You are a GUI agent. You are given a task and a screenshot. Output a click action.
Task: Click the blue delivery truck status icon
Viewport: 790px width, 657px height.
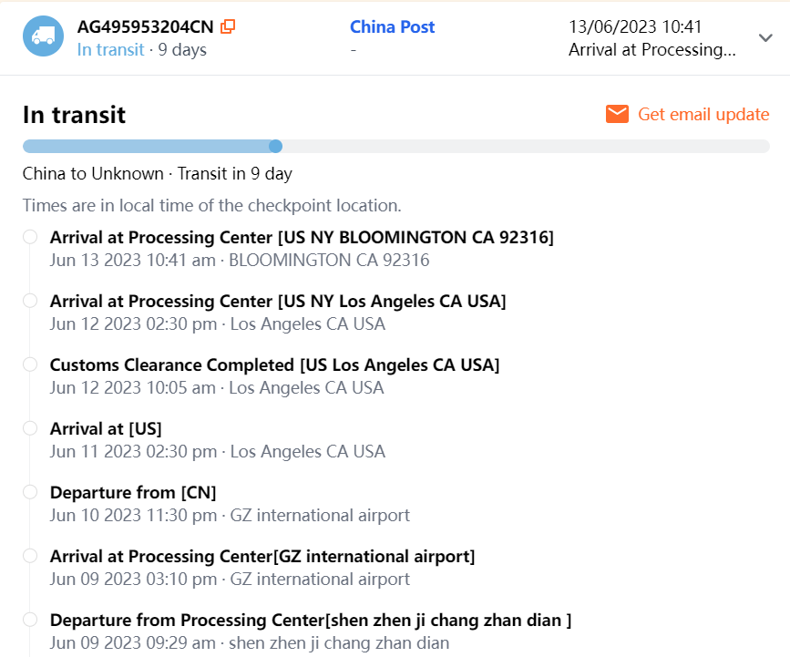pyautogui.click(x=43, y=36)
